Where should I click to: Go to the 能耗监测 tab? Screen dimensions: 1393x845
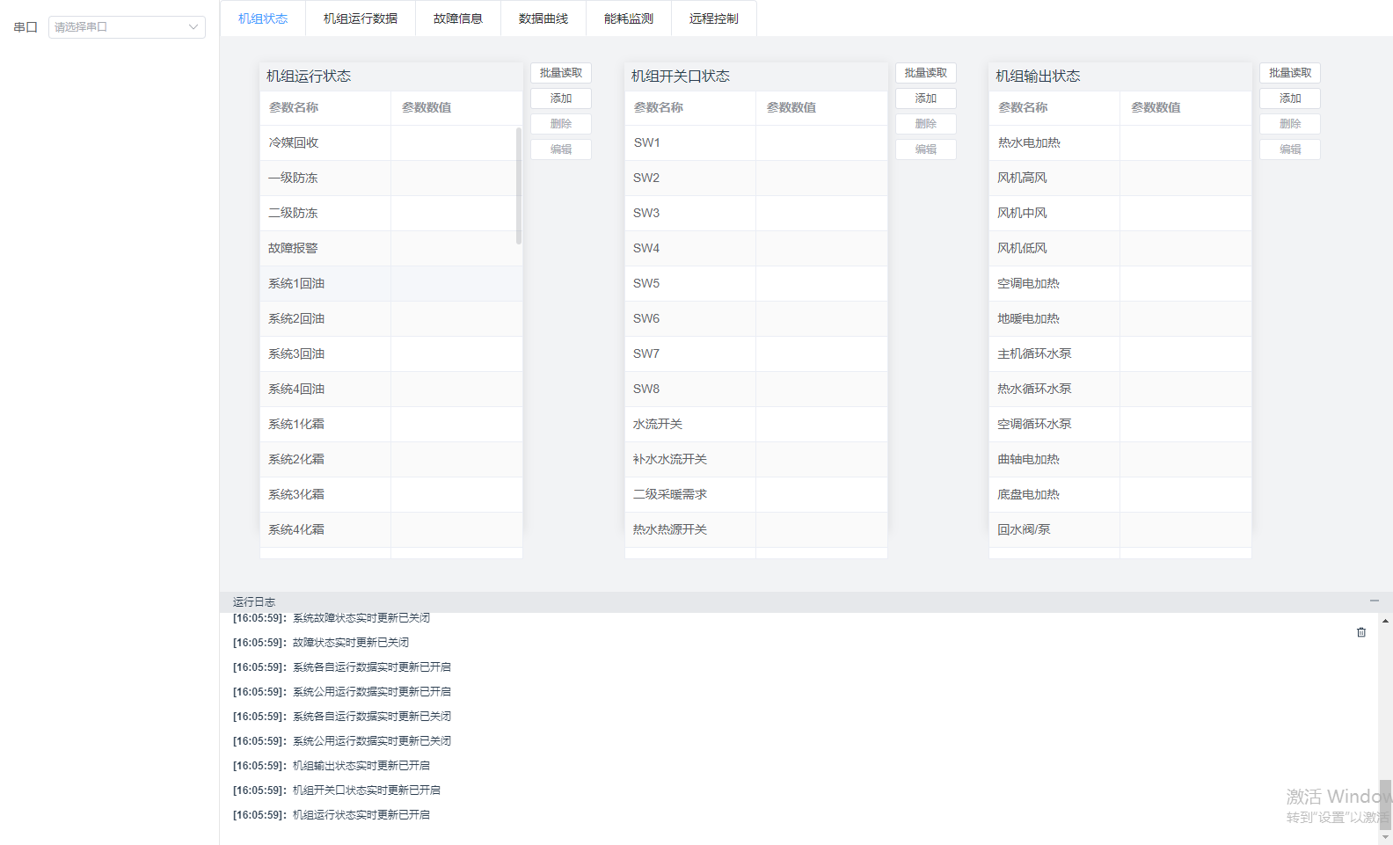629,18
